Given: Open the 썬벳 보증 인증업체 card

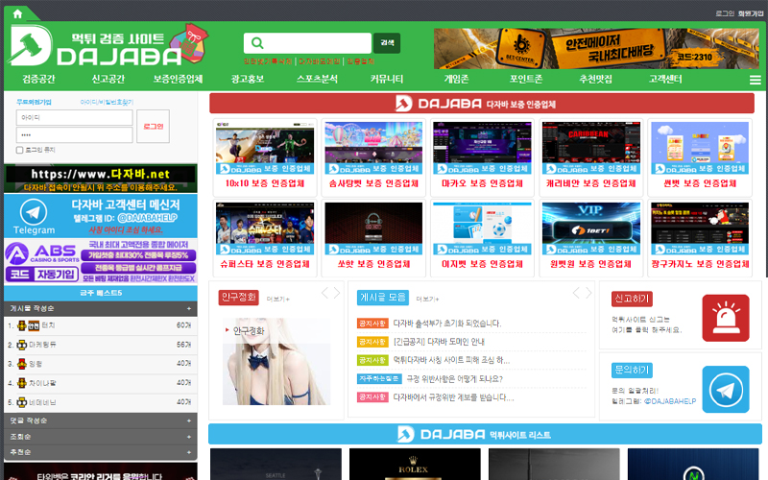Looking at the screenshot, I should pos(700,156).
